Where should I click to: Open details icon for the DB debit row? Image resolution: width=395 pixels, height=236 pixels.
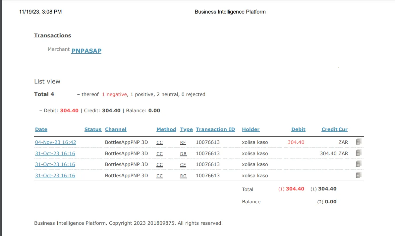tap(358, 153)
